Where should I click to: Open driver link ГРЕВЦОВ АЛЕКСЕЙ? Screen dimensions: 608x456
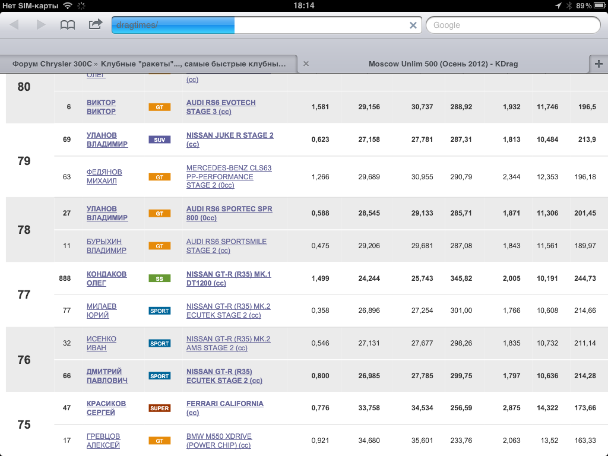(103, 441)
